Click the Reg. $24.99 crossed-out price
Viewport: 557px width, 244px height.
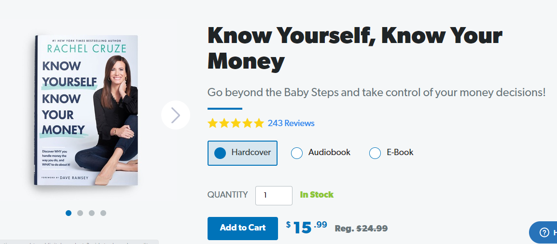coord(361,229)
